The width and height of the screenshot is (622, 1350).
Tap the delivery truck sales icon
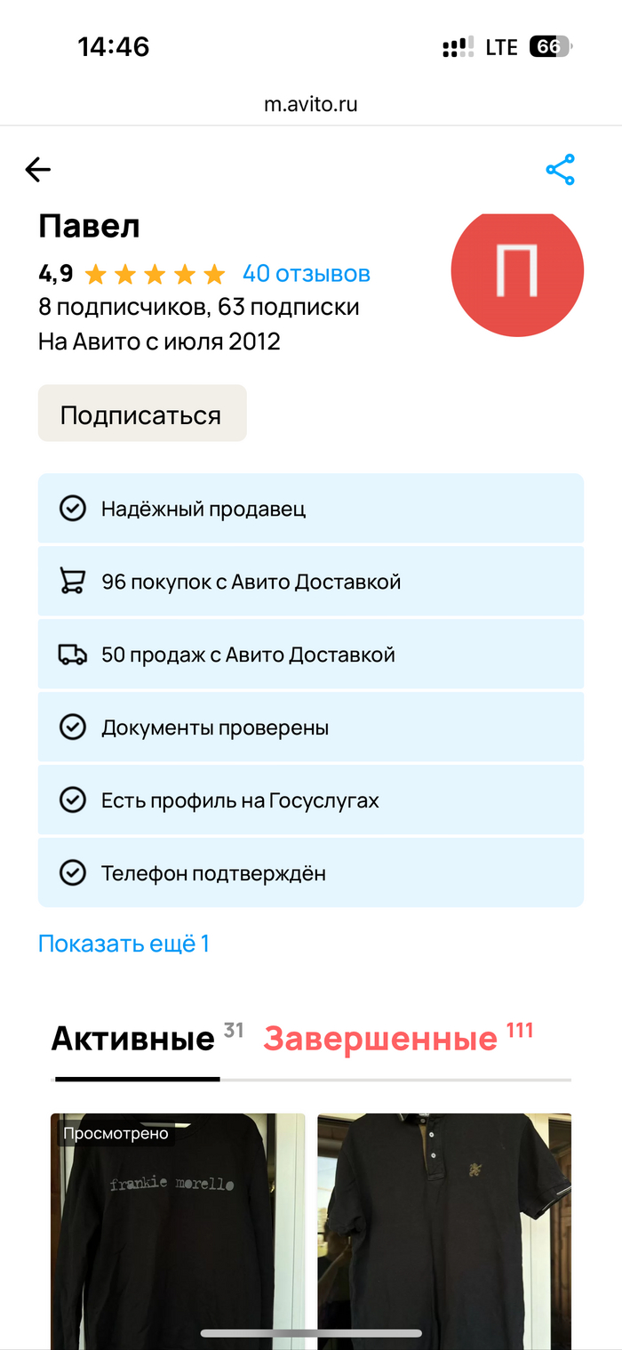72,655
